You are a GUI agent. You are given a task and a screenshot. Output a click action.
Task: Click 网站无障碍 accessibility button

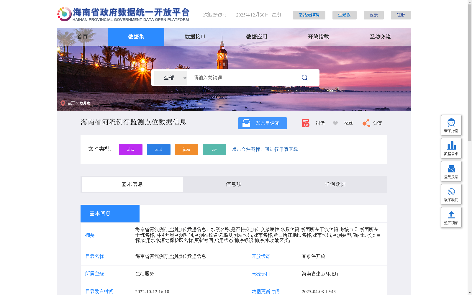(309, 15)
